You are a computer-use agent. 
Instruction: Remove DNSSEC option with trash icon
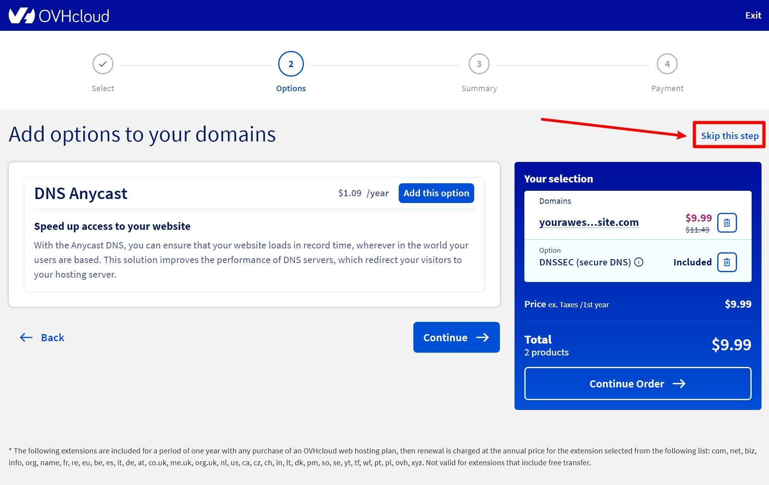[x=726, y=262]
